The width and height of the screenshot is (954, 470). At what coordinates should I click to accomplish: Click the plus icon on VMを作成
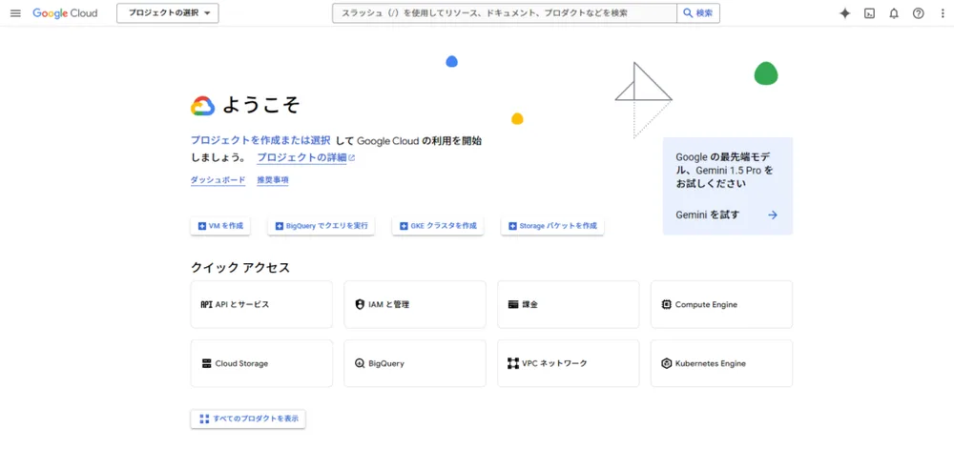point(202,226)
